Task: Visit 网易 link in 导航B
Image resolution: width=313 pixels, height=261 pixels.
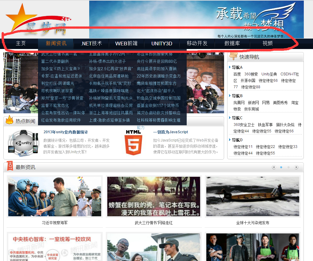Action: click(266, 103)
